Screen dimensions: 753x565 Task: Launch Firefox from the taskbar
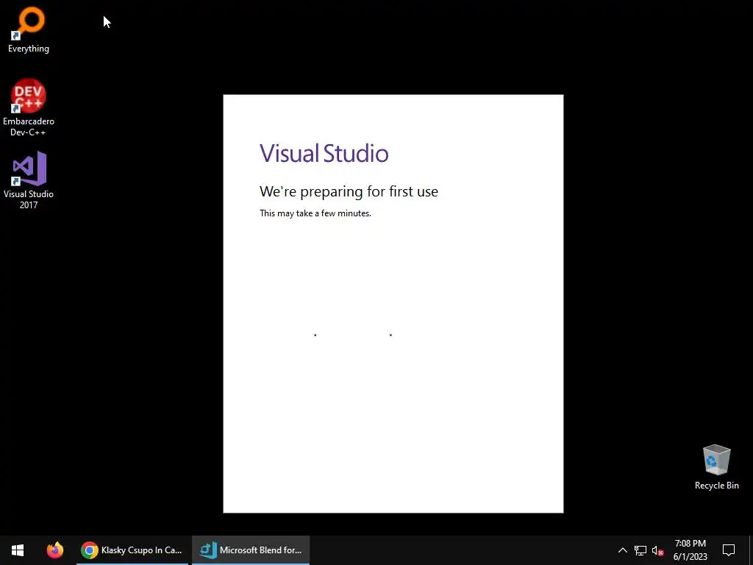54,550
